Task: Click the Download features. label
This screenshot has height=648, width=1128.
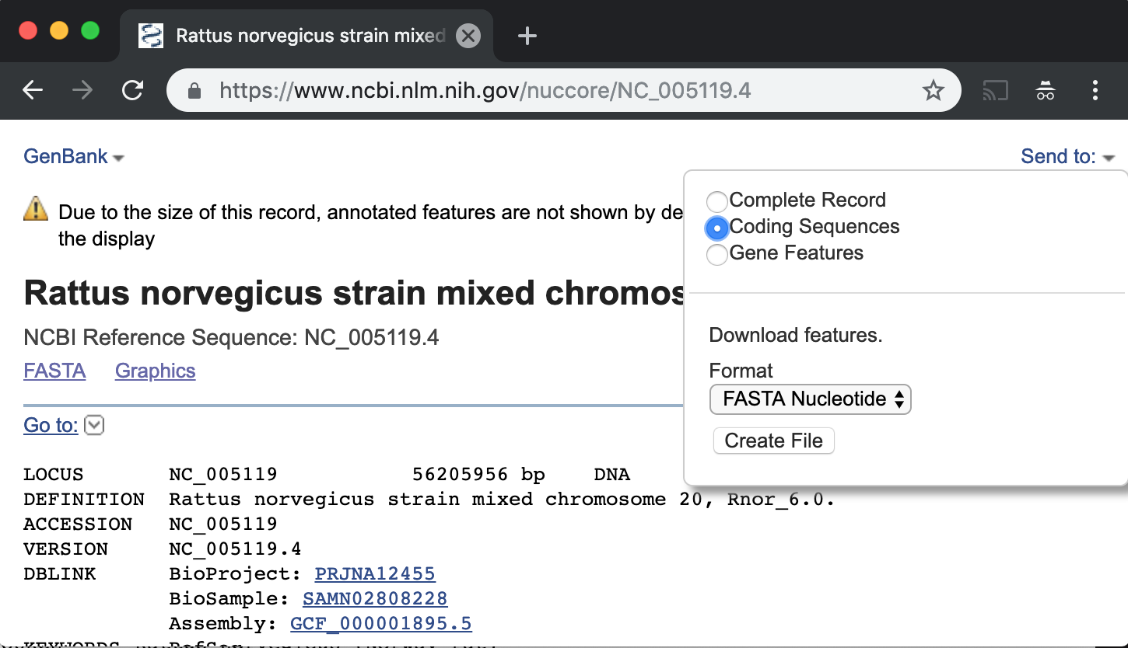Action: pyautogui.click(x=796, y=336)
